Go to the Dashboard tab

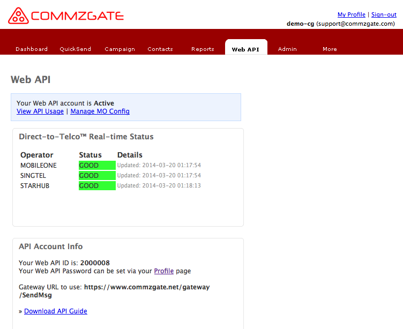32,49
